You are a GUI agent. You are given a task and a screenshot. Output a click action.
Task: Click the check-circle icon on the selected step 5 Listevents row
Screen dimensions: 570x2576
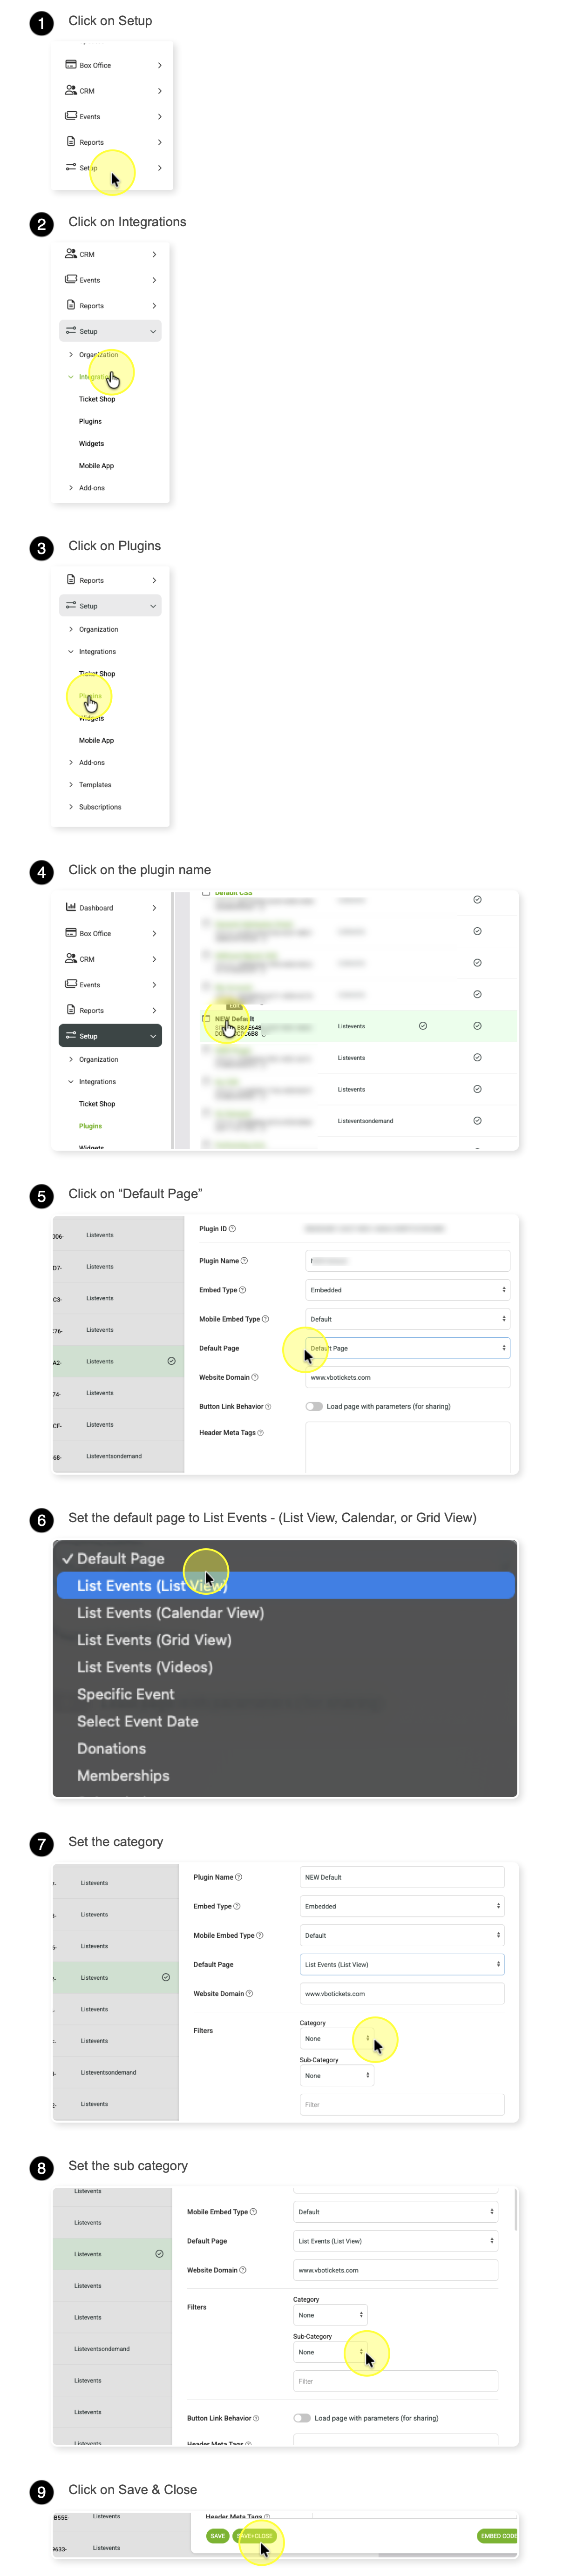(x=171, y=1361)
